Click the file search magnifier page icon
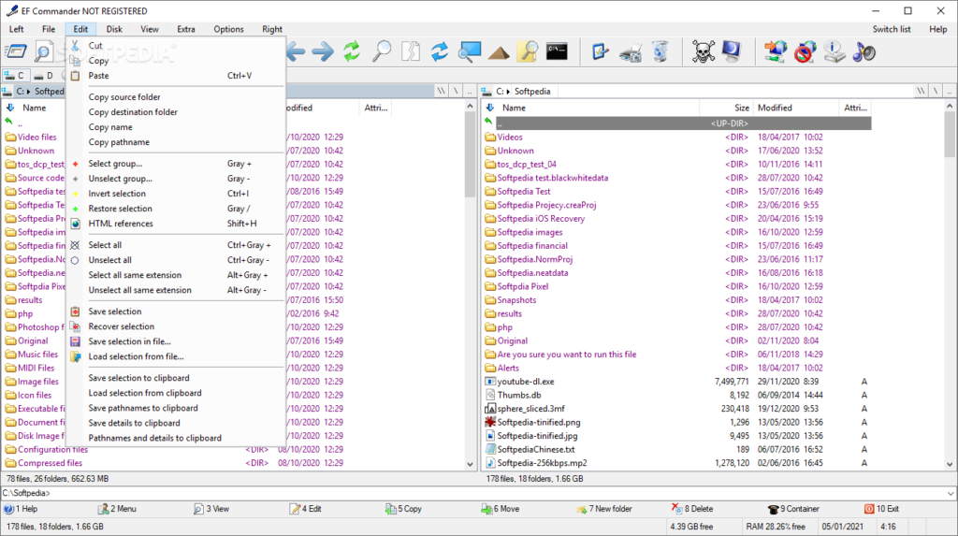This screenshot has width=958, height=536. pyautogui.click(x=43, y=52)
